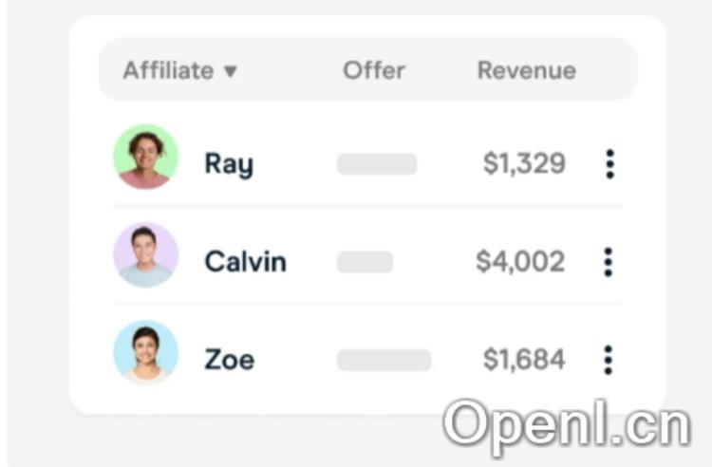Click Ray's profile avatar

click(145, 157)
